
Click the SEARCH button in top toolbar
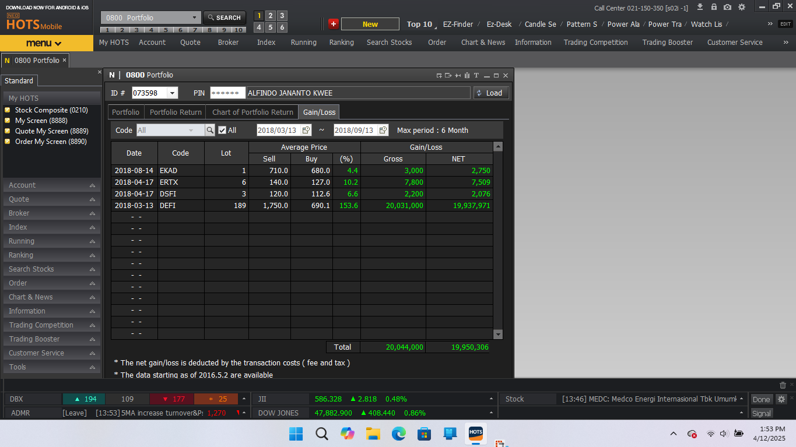click(225, 18)
